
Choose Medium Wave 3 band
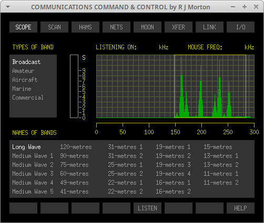click(x=33, y=174)
